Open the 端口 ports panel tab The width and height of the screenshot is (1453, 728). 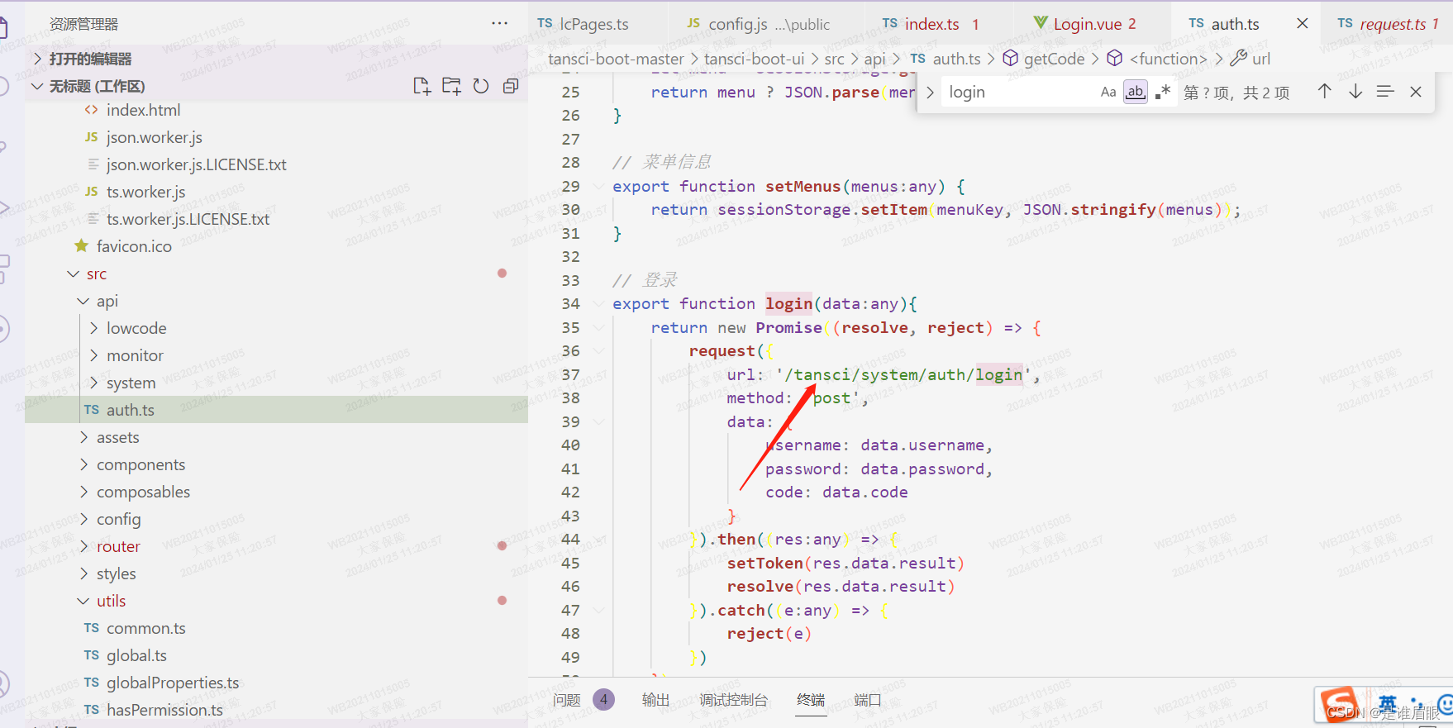867,700
